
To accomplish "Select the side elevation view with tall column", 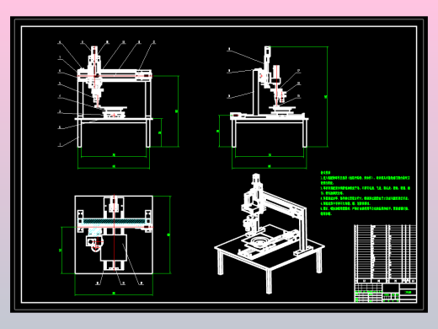I will pyautogui.click(x=269, y=96).
